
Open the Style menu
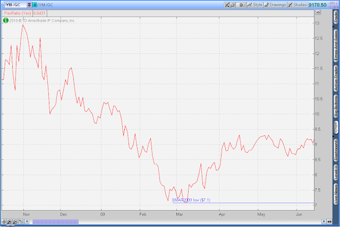point(255,5)
